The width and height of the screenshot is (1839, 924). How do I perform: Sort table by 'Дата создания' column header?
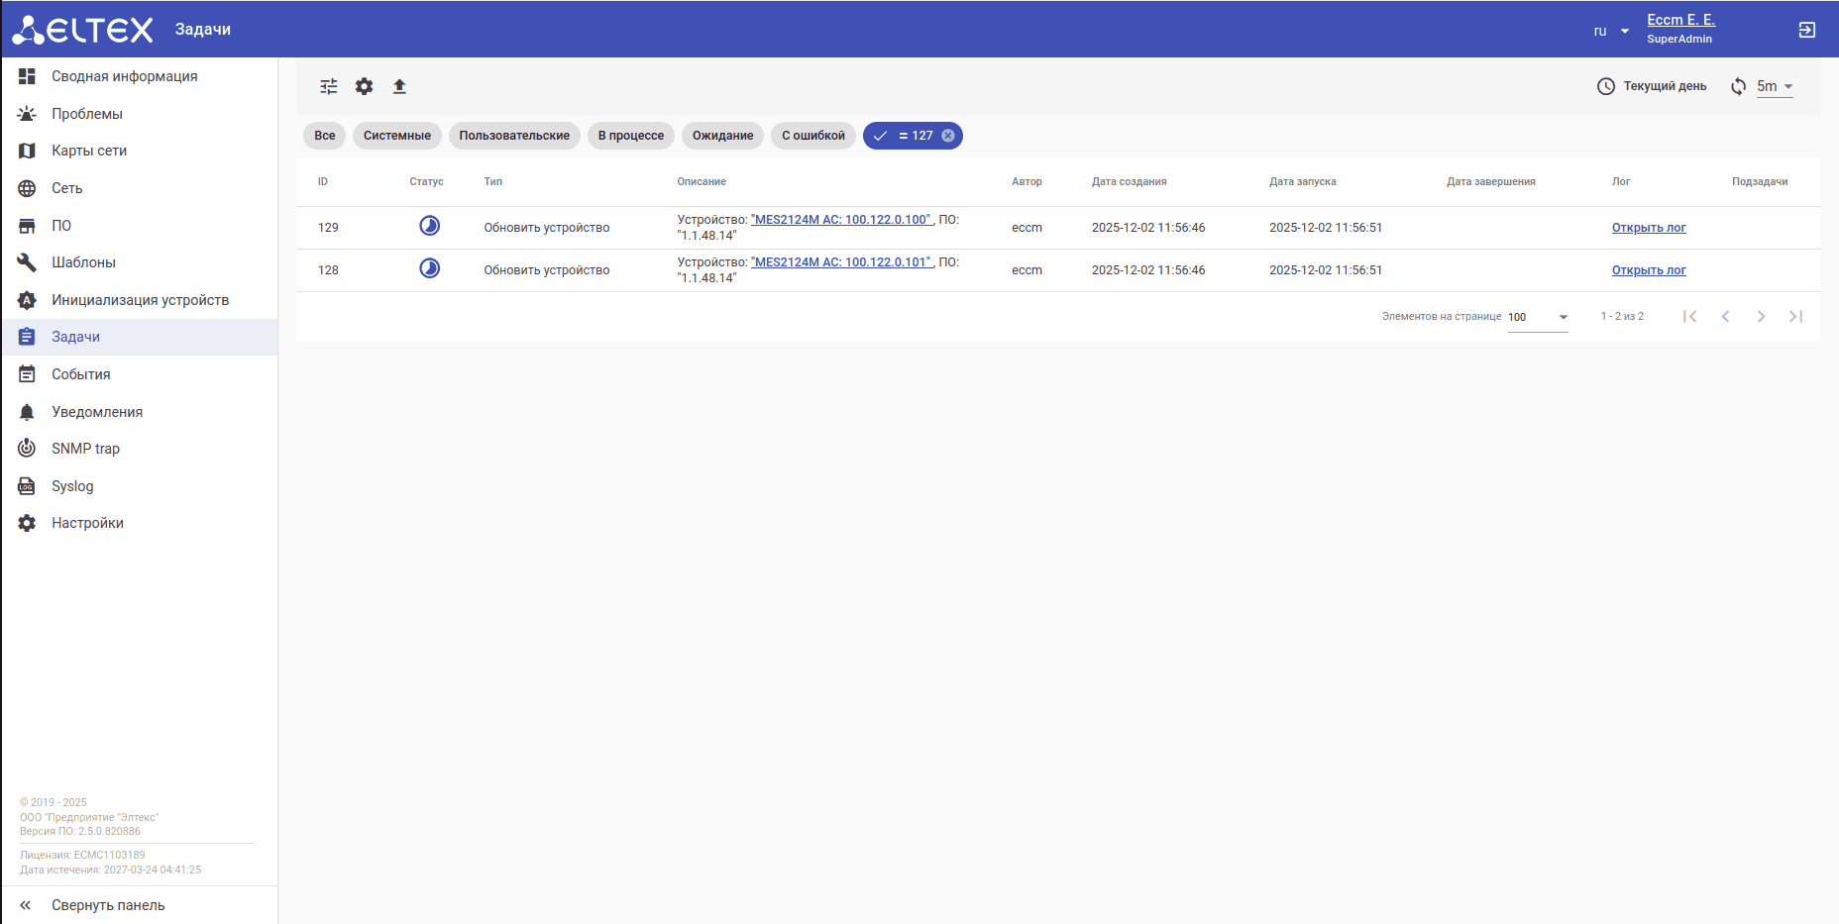click(x=1129, y=182)
